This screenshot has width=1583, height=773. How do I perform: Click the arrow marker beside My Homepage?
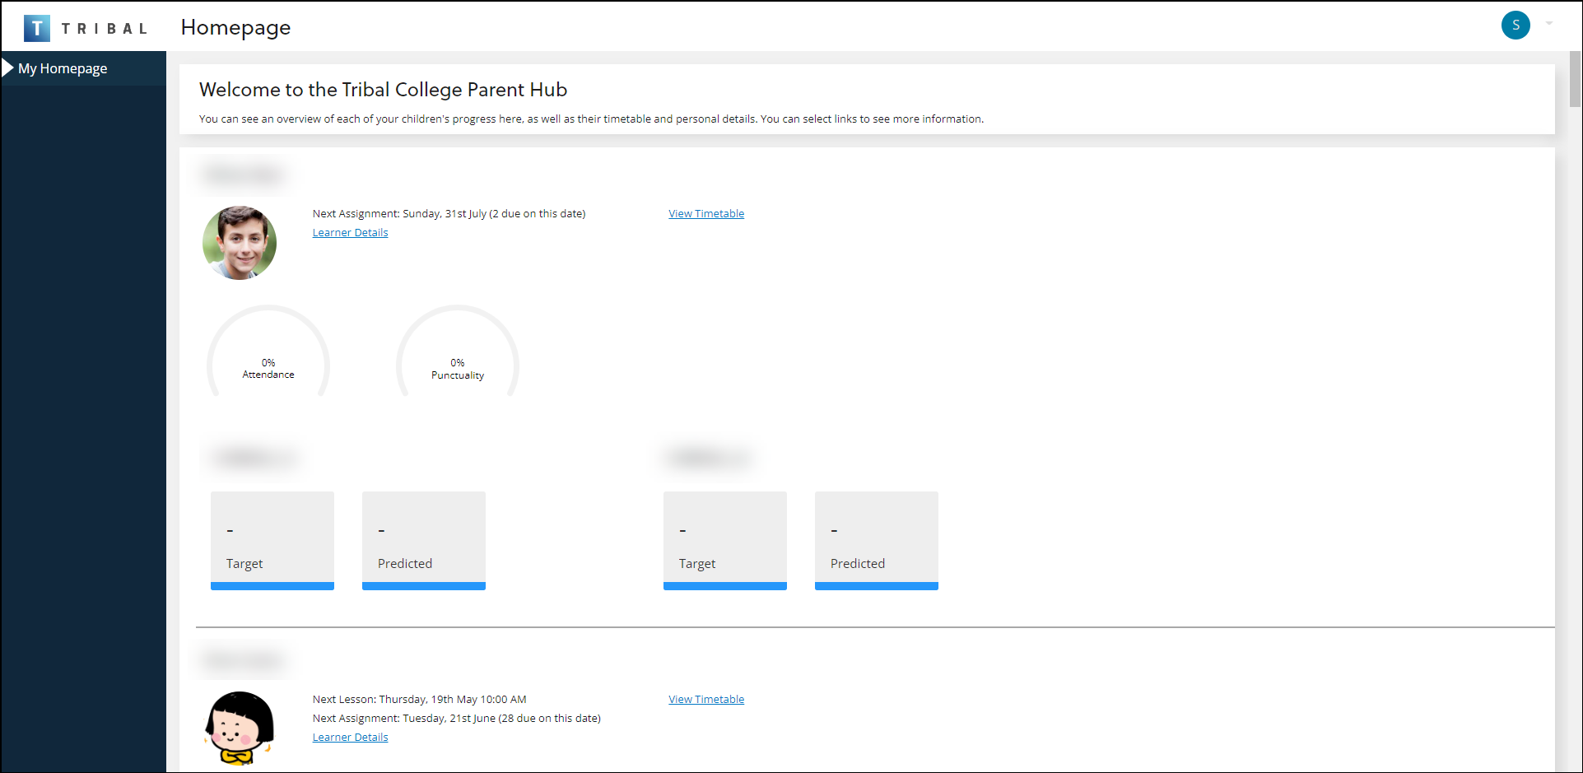pyautogui.click(x=7, y=68)
